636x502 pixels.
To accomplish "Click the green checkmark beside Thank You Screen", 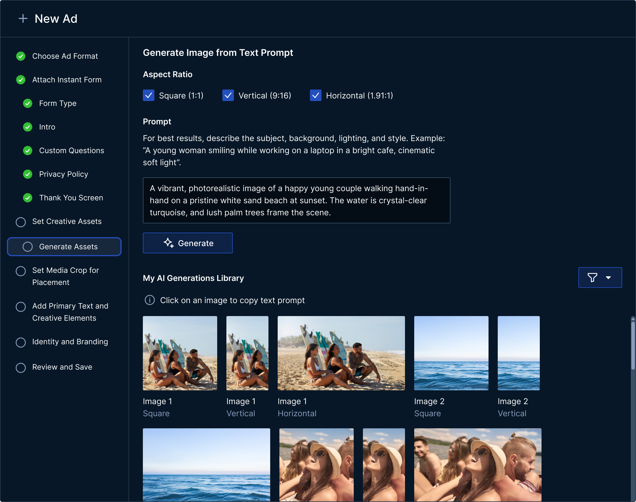I will tap(27, 198).
